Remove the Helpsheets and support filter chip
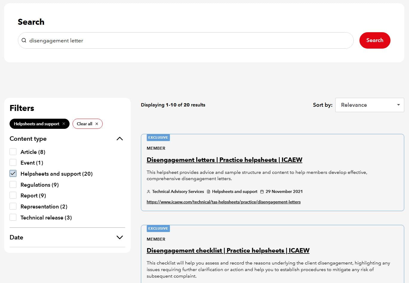This screenshot has height=283, width=409. point(64,123)
